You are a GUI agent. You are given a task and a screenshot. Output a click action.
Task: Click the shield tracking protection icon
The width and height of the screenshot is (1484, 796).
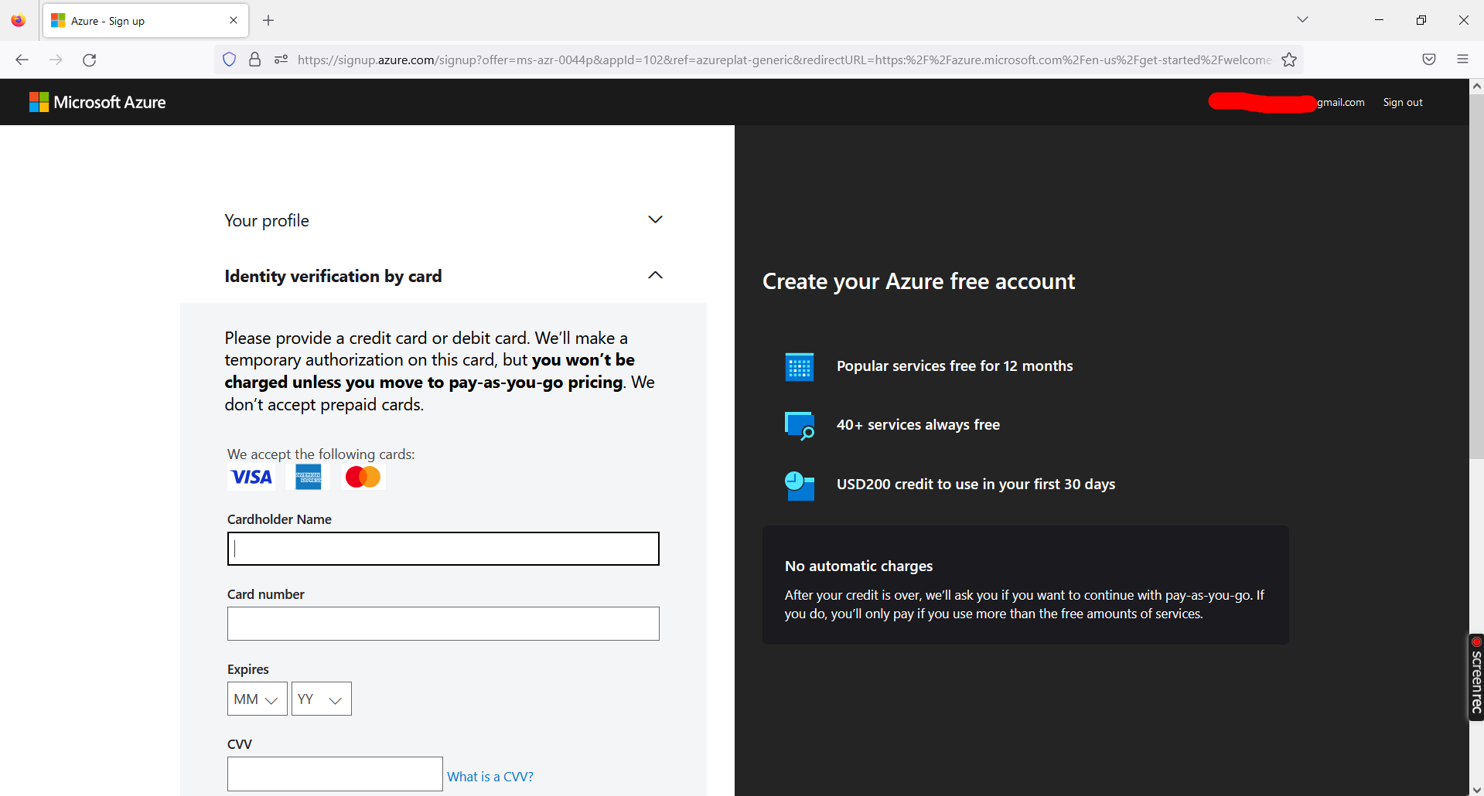[x=229, y=59]
